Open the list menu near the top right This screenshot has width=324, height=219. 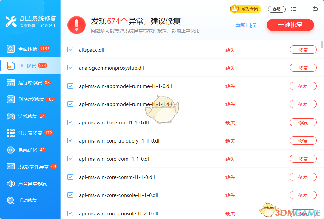pyautogui.click(x=294, y=9)
